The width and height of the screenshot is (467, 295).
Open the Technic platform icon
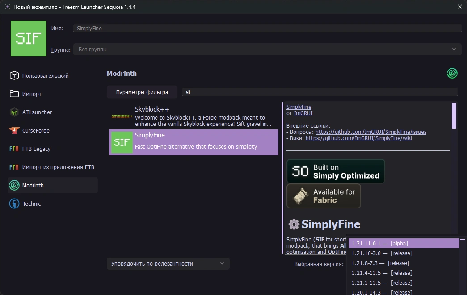[x=13, y=204]
